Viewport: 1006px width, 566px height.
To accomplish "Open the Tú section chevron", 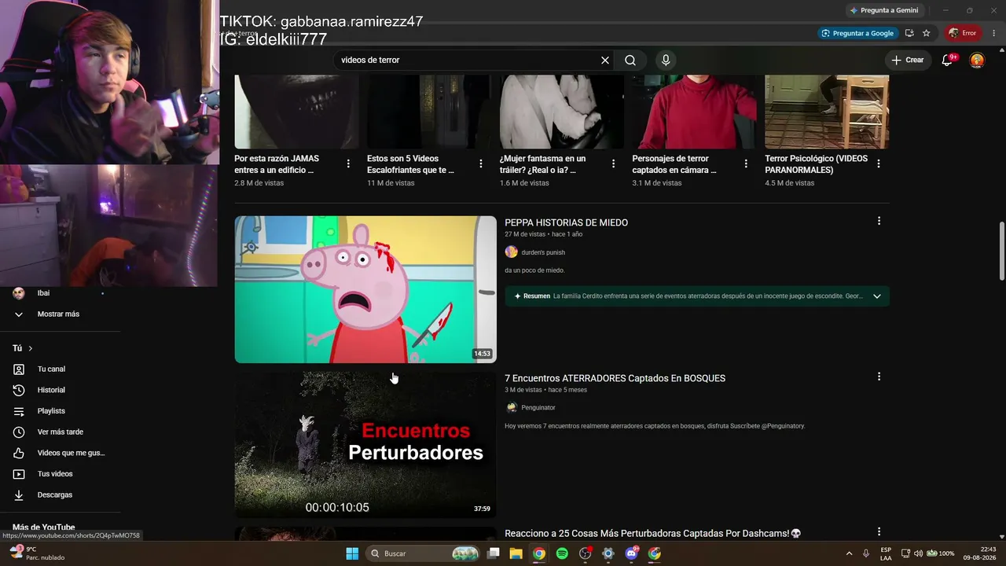I will click(x=31, y=348).
